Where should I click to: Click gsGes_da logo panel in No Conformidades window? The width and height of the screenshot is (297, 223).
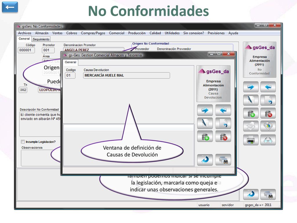click(260, 60)
